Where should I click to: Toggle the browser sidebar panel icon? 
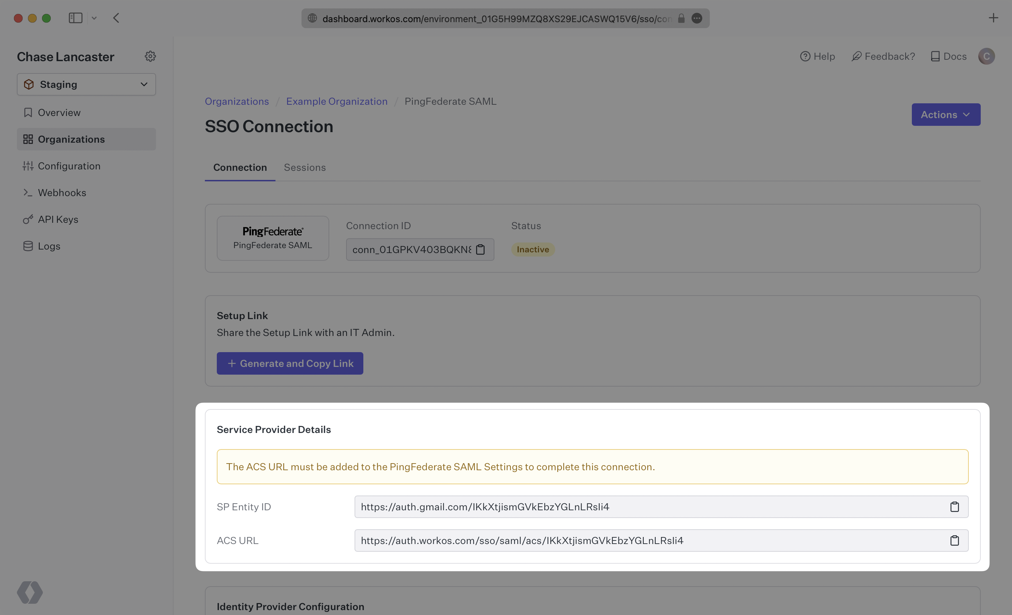(76, 18)
